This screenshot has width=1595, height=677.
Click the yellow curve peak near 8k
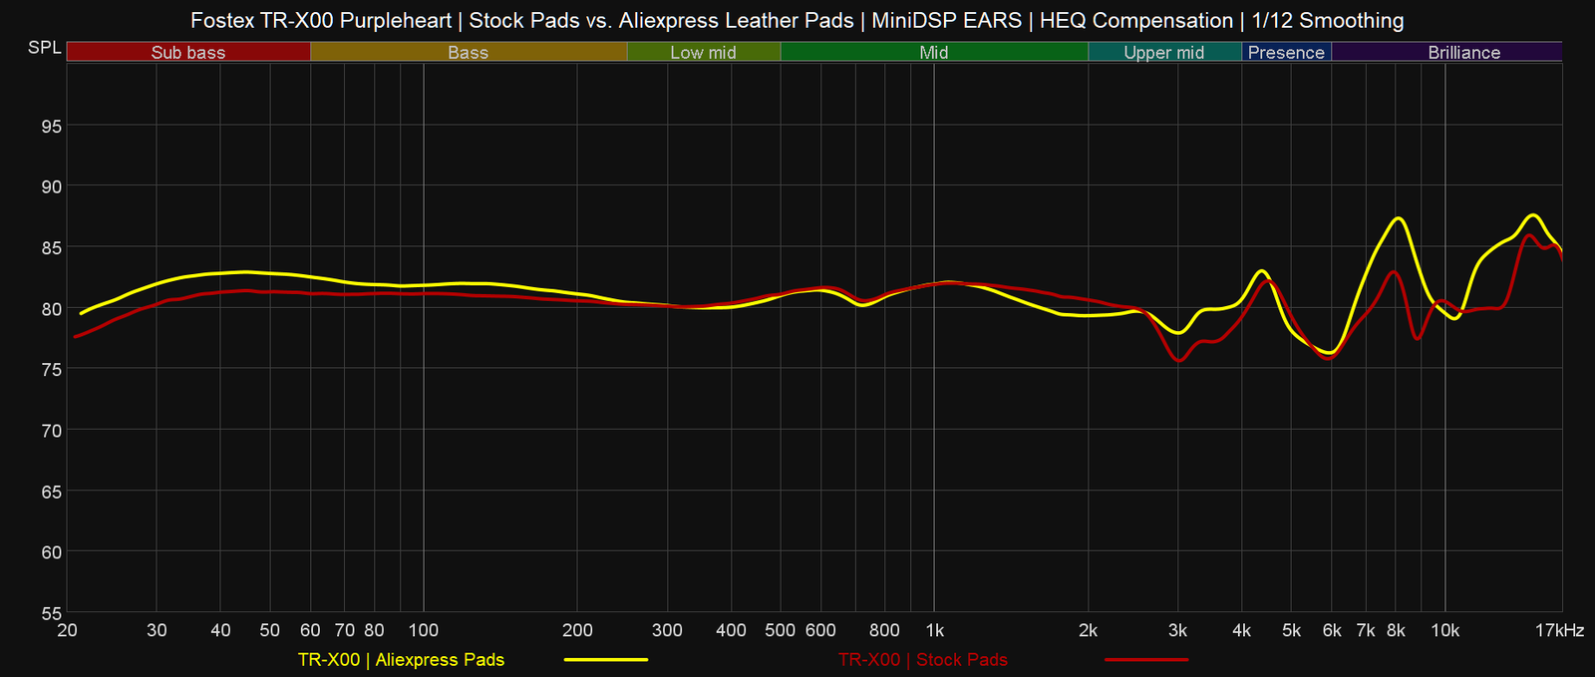coord(1400,218)
